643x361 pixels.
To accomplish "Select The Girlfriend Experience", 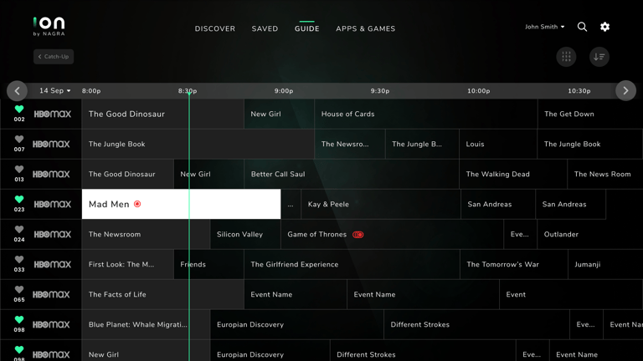I will tap(352, 264).
